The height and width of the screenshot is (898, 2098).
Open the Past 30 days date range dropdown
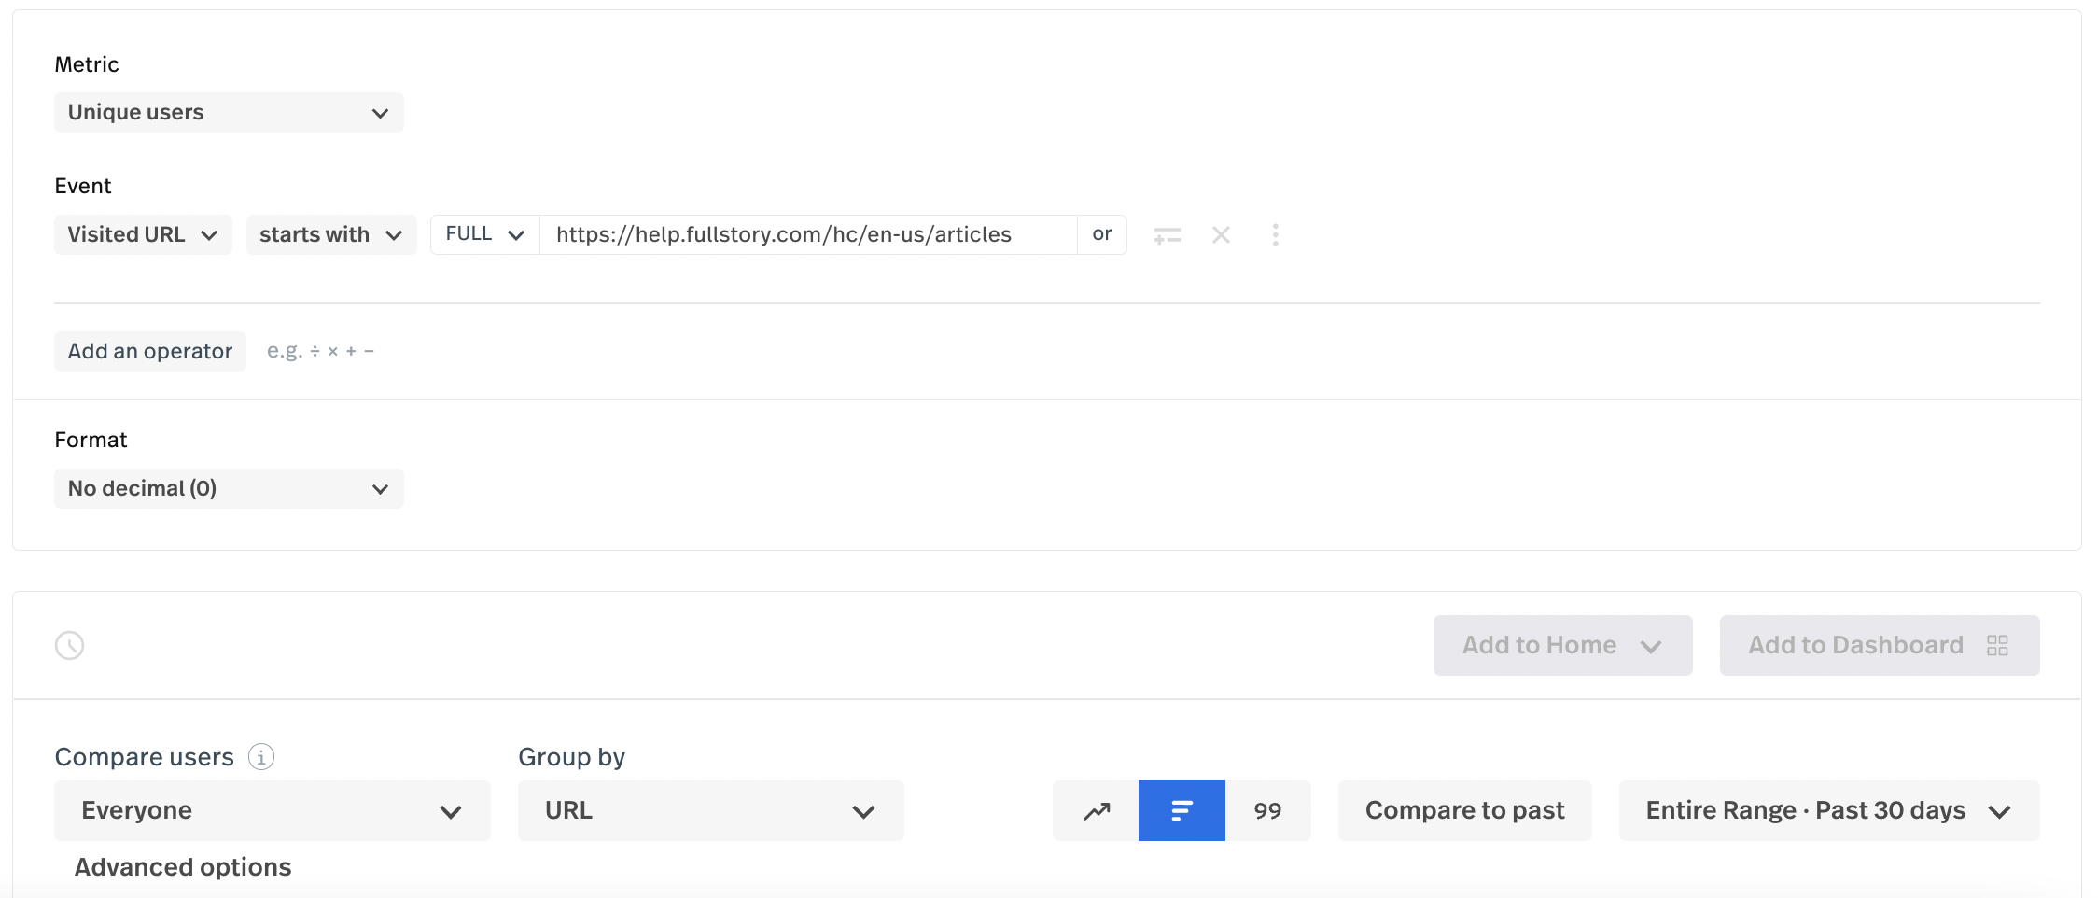tap(1828, 810)
